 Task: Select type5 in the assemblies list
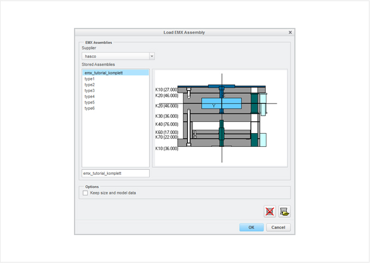point(116,102)
